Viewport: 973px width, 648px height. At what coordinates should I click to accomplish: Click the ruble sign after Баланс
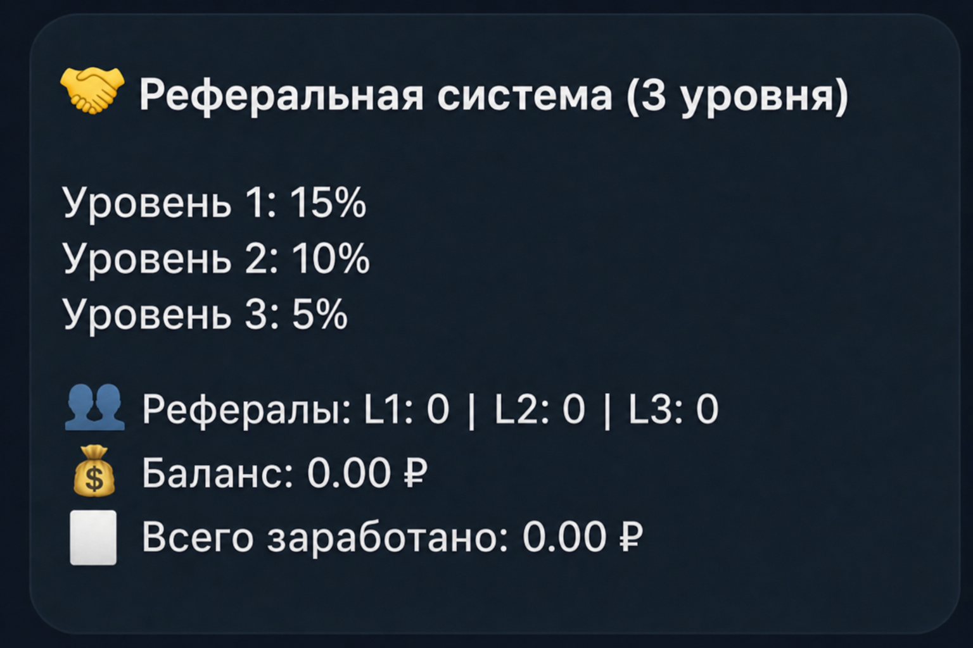pos(415,473)
